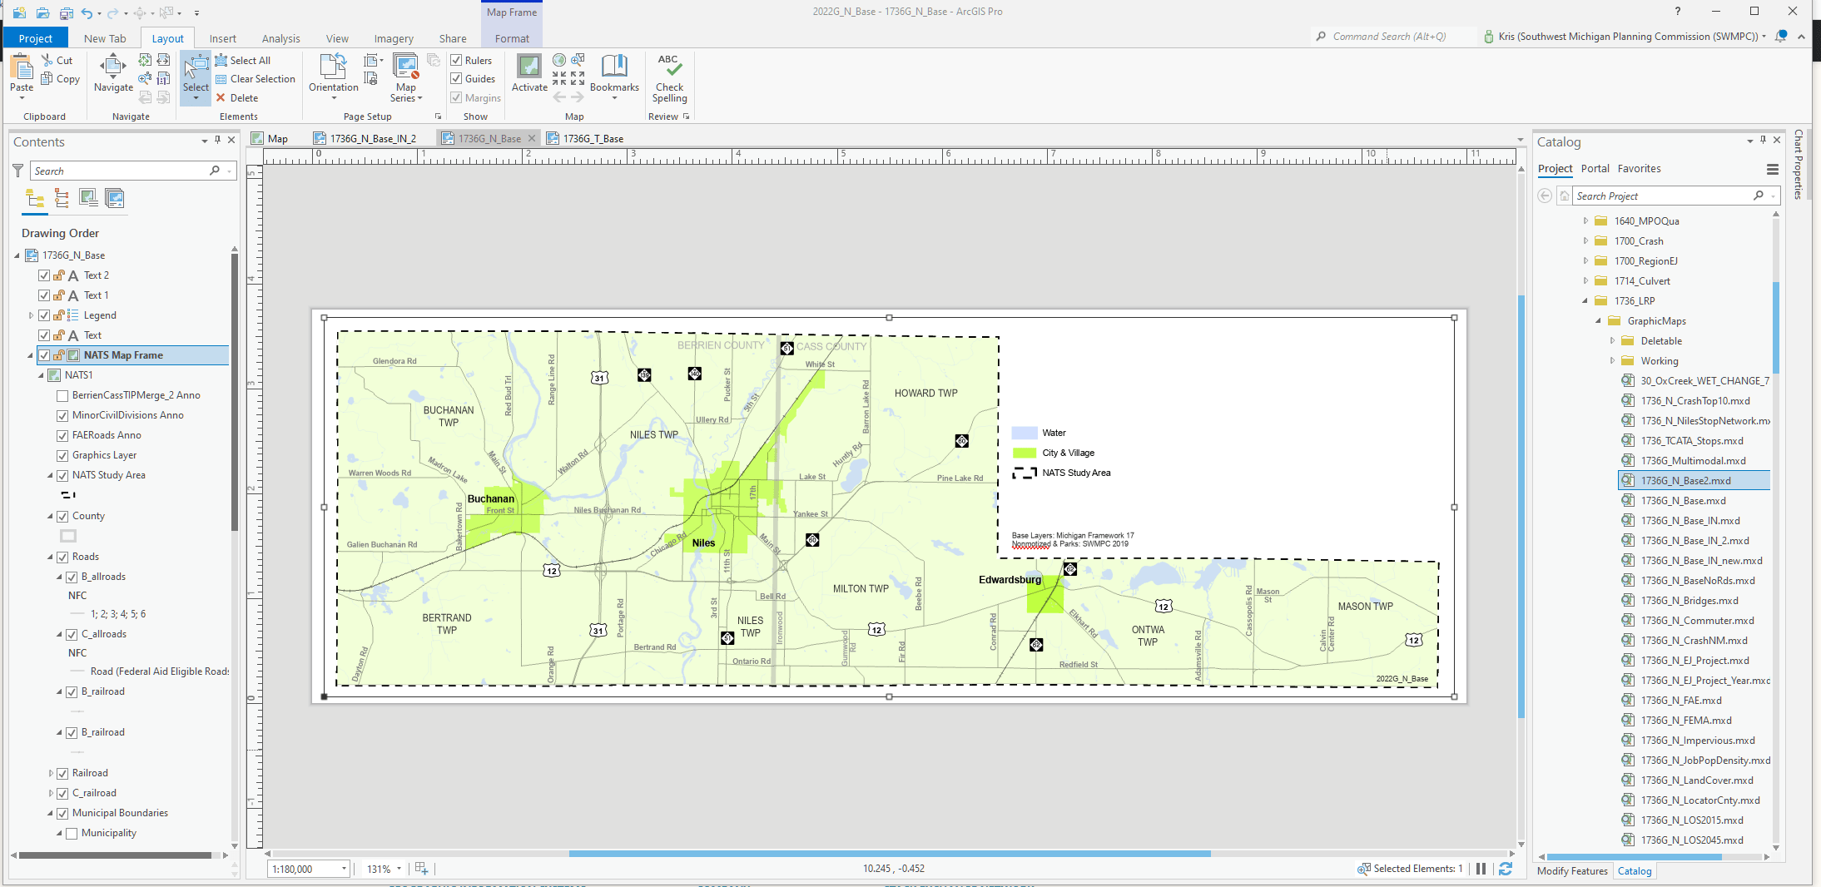Click the Orientation icon
Image resolution: width=1821 pixels, height=887 pixels.
333,67
